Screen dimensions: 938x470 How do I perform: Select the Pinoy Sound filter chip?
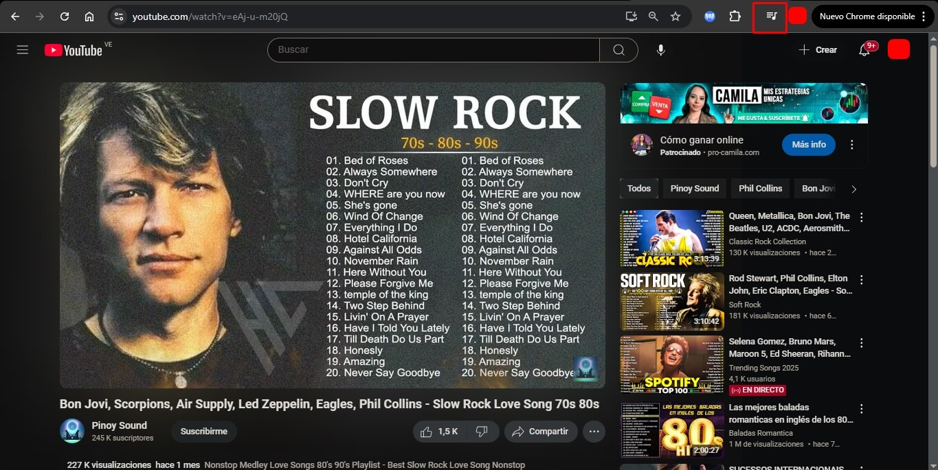coord(695,189)
